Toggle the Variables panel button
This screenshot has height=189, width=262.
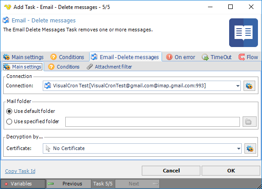tap(23, 184)
